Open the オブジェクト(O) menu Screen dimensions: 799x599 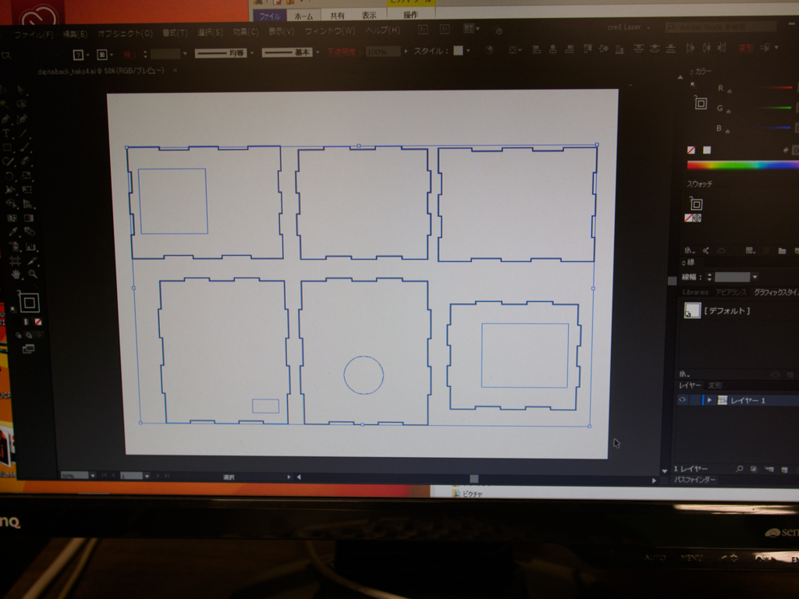[125, 33]
